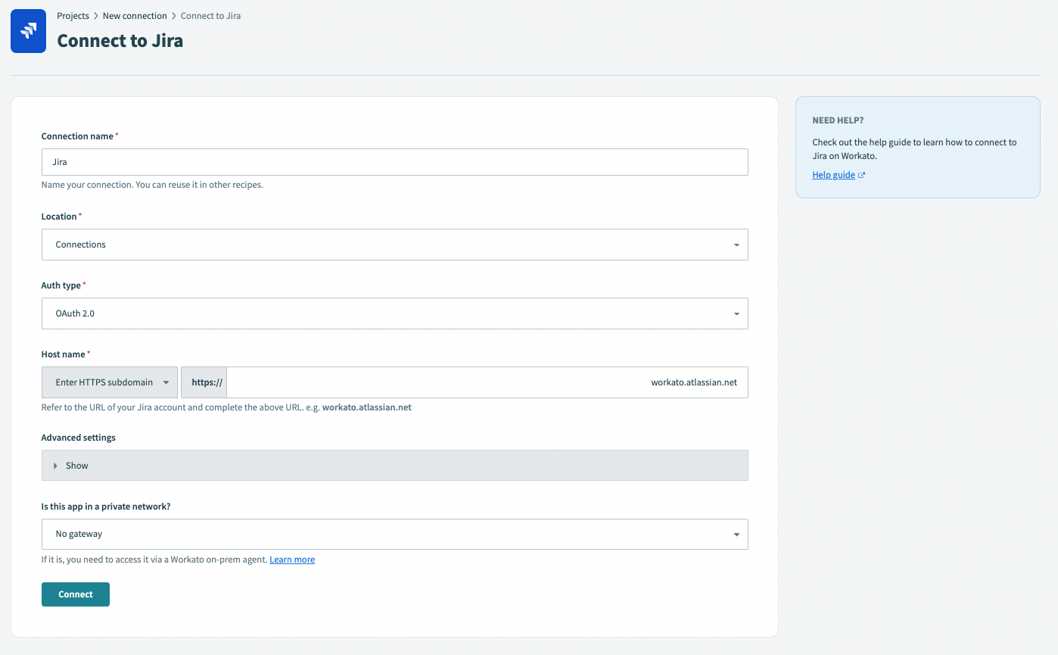Click the chevron on the Location field
The width and height of the screenshot is (1058, 655).
coord(735,244)
